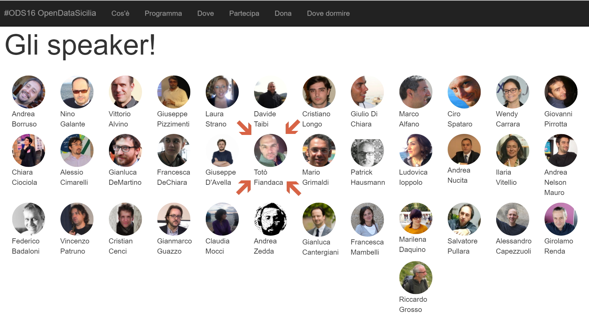The image size is (589, 316).
Task: Click the #ODS16 OpenDataSicilia brand link
Action: coord(50,13)
